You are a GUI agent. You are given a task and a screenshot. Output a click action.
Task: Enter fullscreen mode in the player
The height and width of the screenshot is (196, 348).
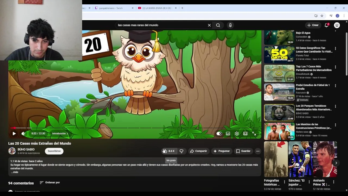point(254,134)
